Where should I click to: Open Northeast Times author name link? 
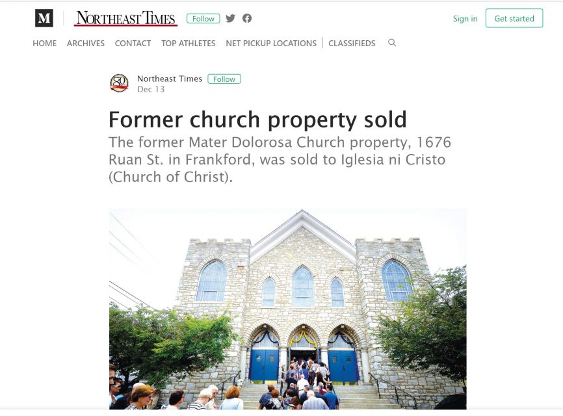point(170,79)
